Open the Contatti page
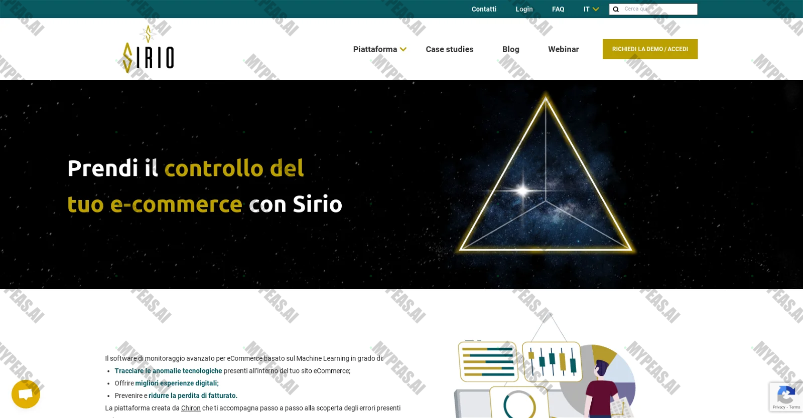 click(x=484, y=9)
